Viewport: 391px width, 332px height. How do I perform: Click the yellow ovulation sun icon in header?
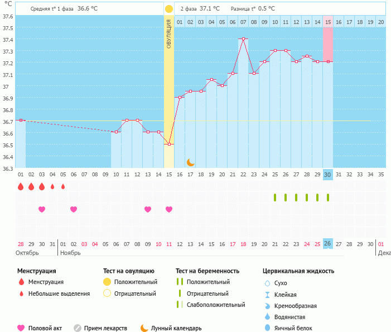click(x=168, y=9)
